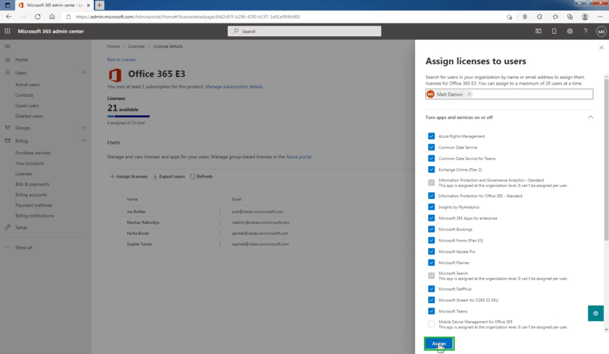Open browser settings and more ellipsis
609x354 pixels.
pyautogui.click(x=600, y=17)
